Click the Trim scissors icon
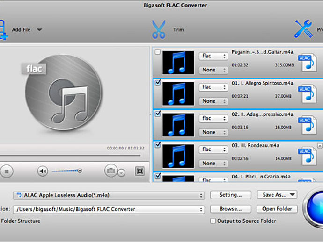The height and width of the screenshot is (242, 323). click(159, 29)
